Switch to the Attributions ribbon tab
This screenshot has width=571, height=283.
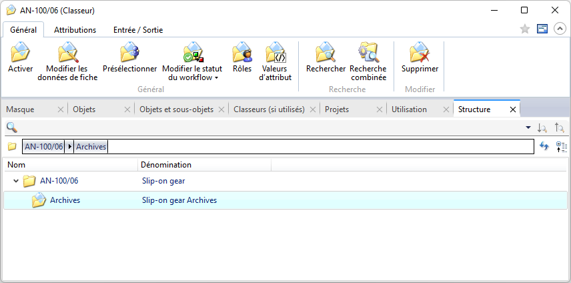click(75, 30)
